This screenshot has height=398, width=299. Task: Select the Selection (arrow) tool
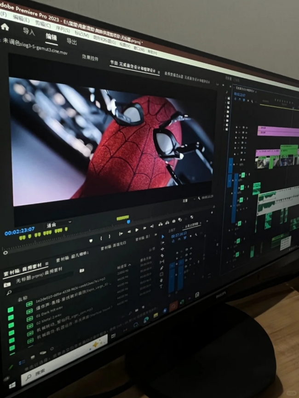tap(163, 237)
